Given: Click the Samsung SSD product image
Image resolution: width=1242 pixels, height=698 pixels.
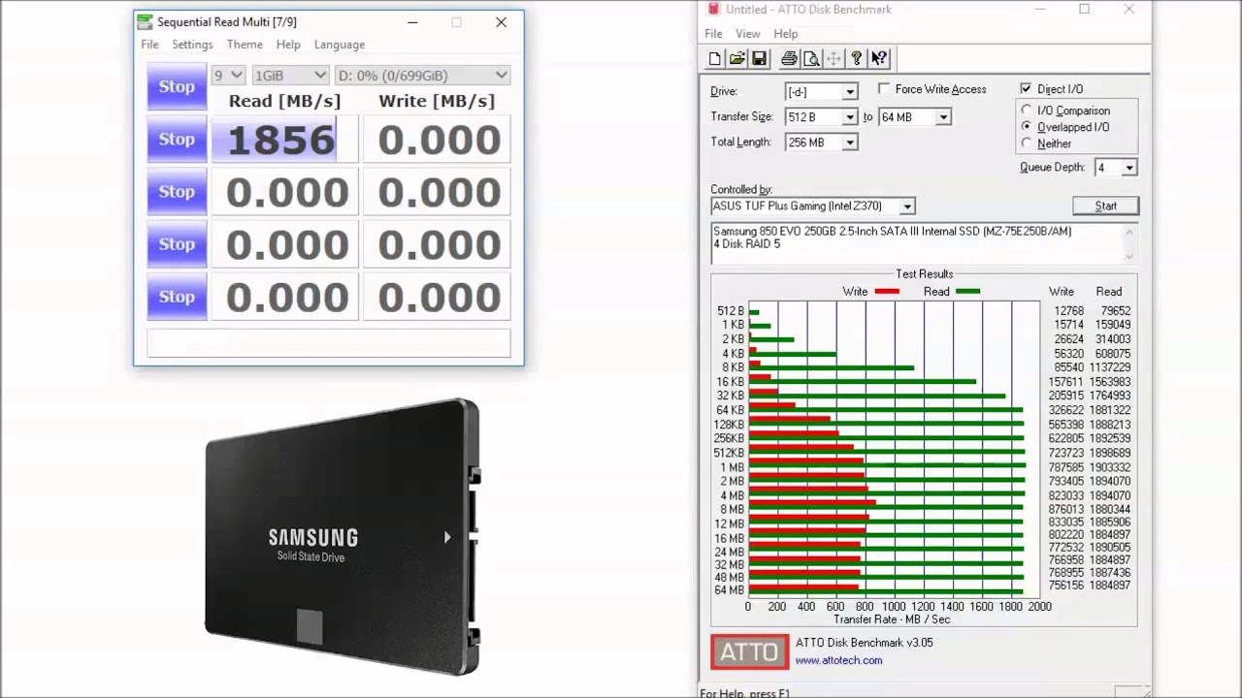Looking at the screenshot, I should (x=343, y=536).
